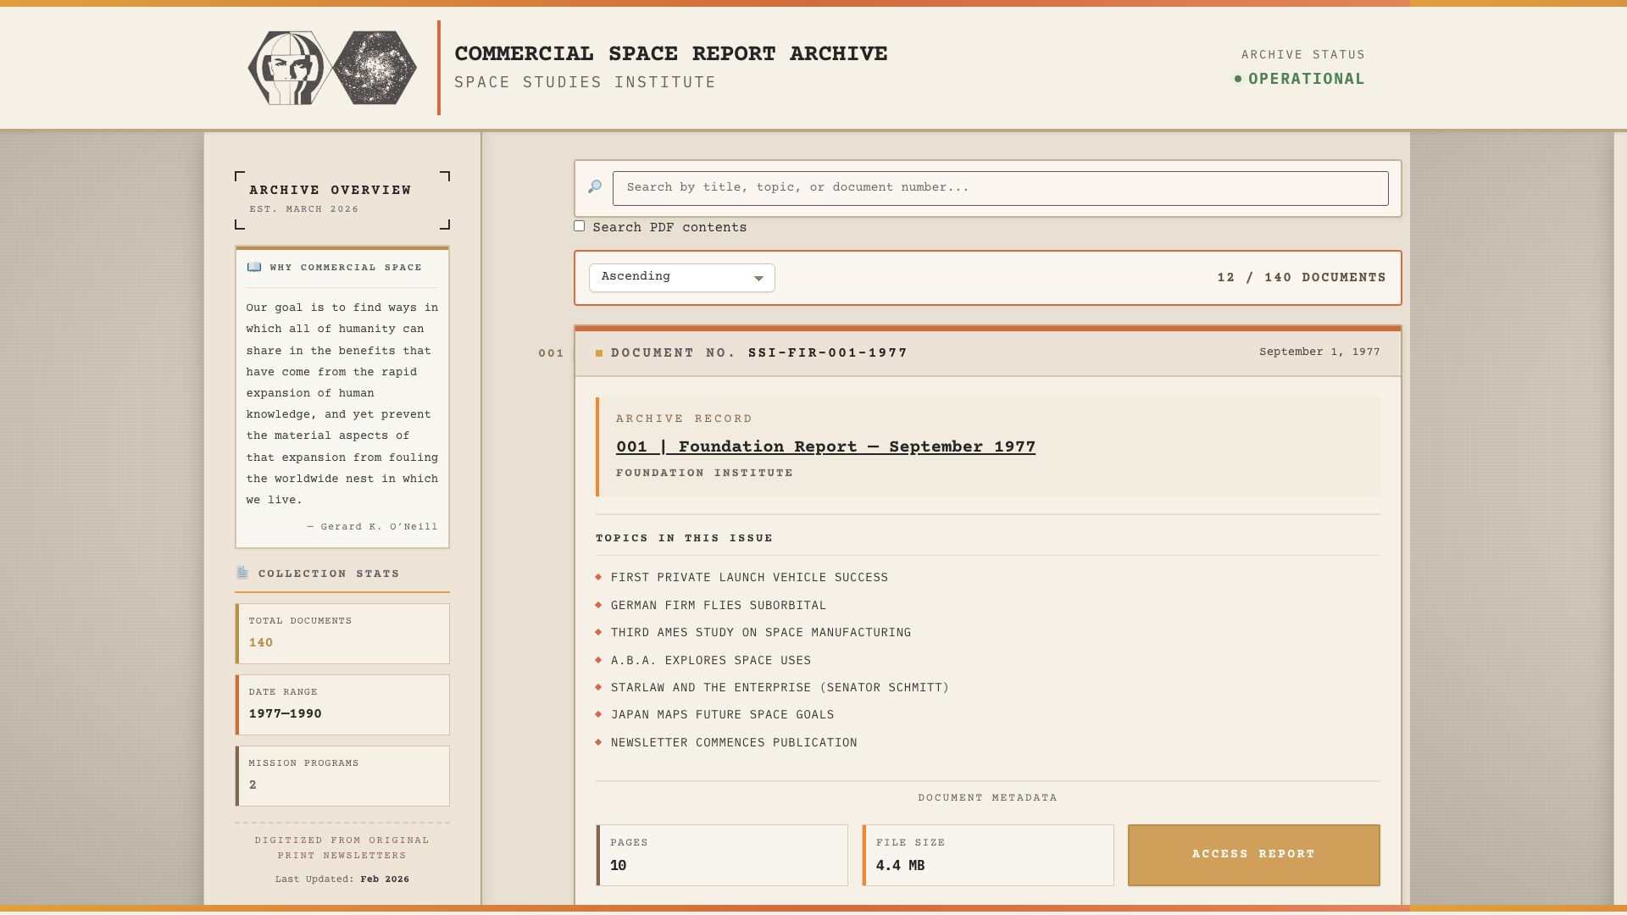Open the 001 Foundation Report September 1977 link
Viewport: 1627px width, 915px height.
point(825,447)
